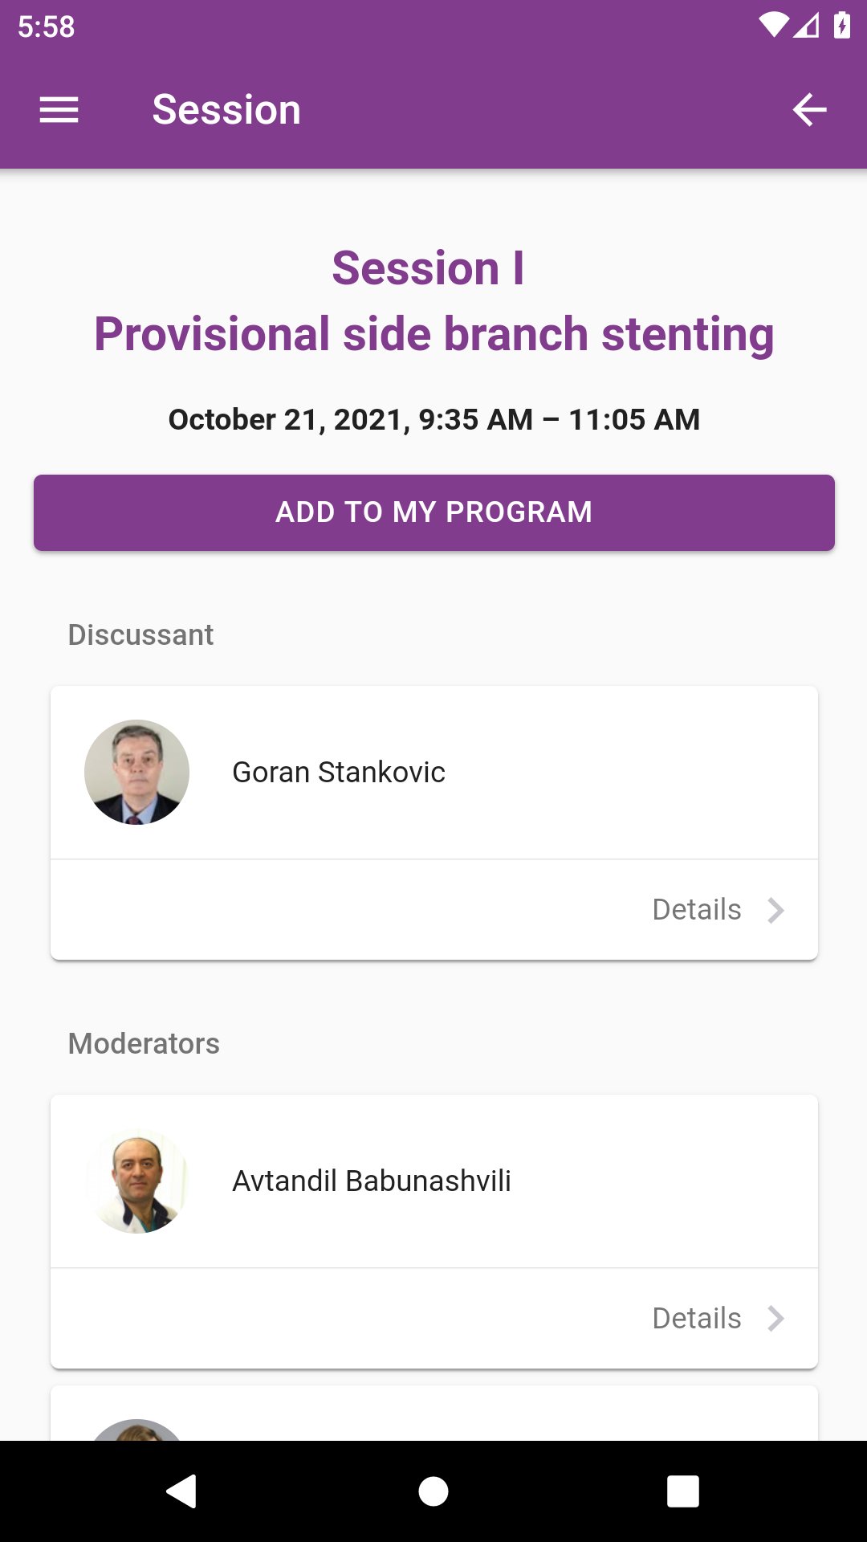This screenshot has height=1542, width=867.
Task: Tap the Provisional side branch stenting heading
Action: (434, 333)
